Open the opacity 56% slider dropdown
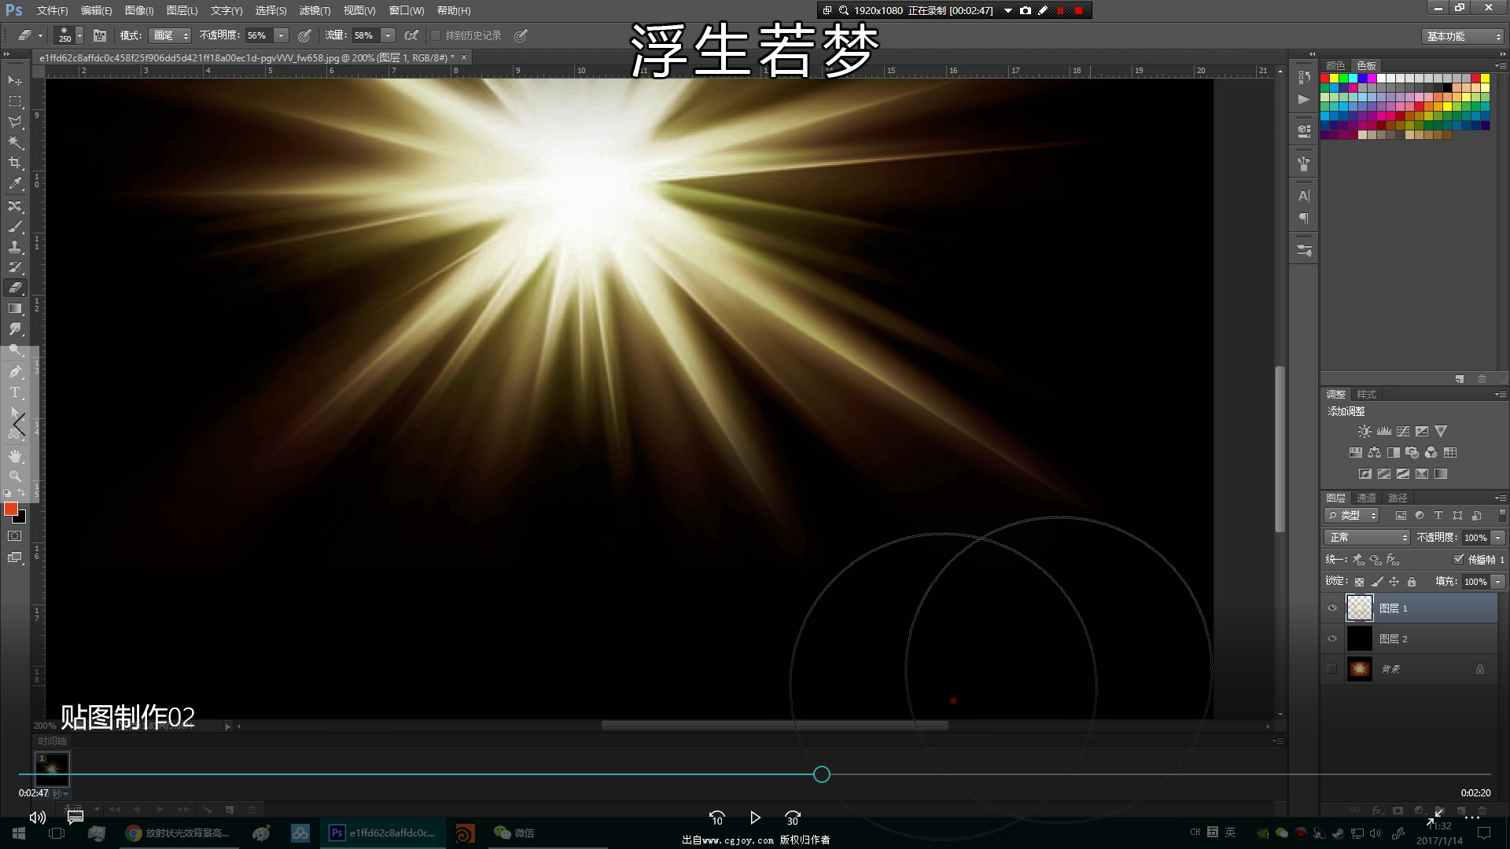 coord(281,35)
